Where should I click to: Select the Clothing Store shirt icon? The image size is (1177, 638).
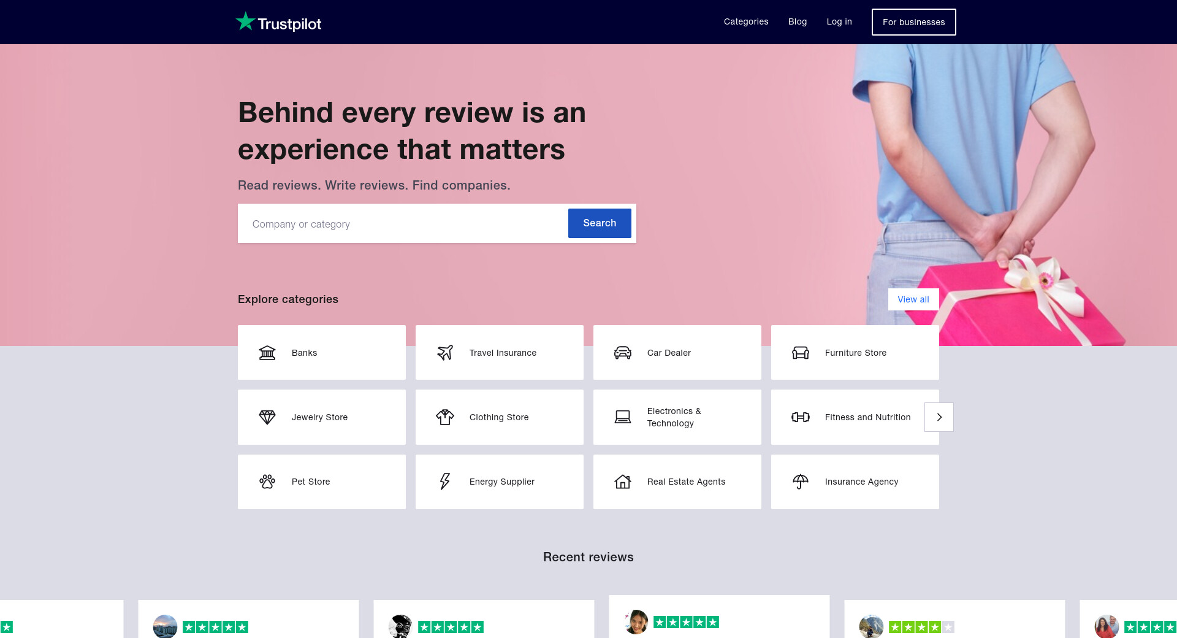pyautogui.click(x=445, y=417)
